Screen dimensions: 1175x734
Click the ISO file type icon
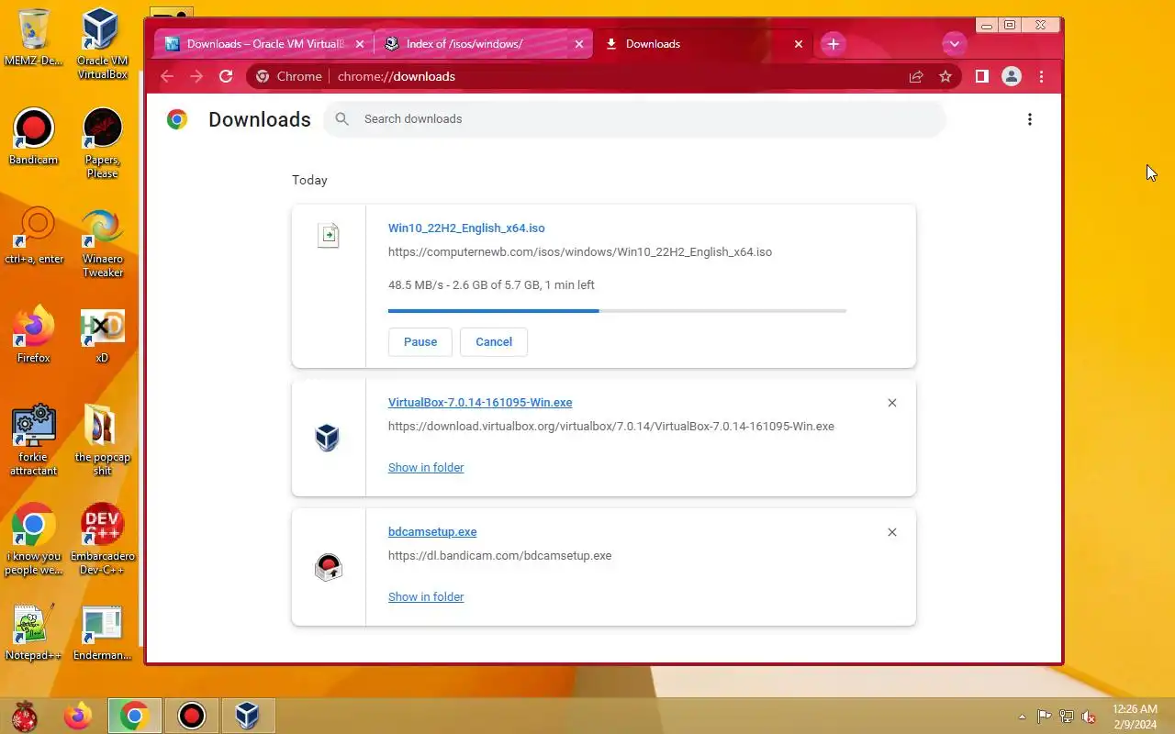(329, 235)
